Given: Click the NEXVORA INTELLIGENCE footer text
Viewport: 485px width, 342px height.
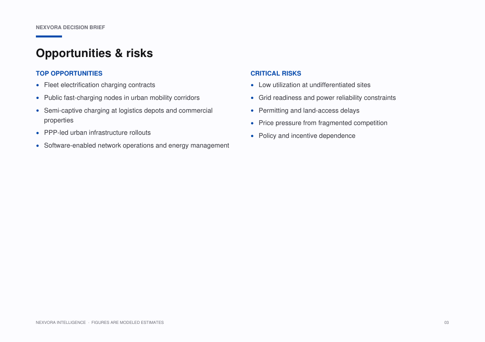Looking at the screenshot, I should pos(61,323).
